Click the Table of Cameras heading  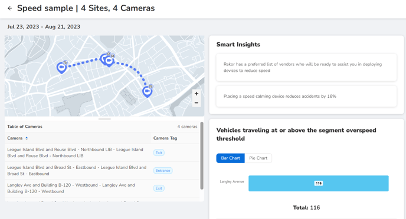coord(25,127)
